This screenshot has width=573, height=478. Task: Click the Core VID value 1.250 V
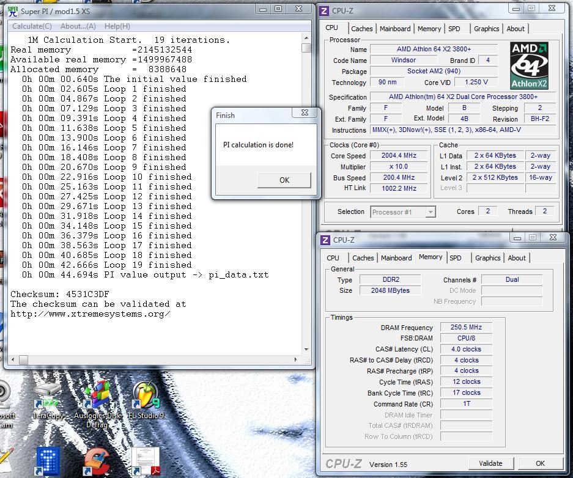point(476,82)
